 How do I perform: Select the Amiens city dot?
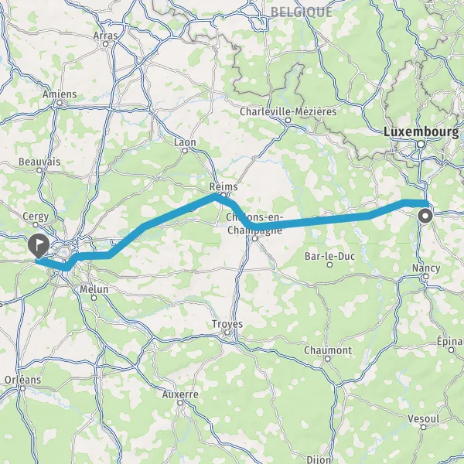pyautogui.click(x=60, y=103)
